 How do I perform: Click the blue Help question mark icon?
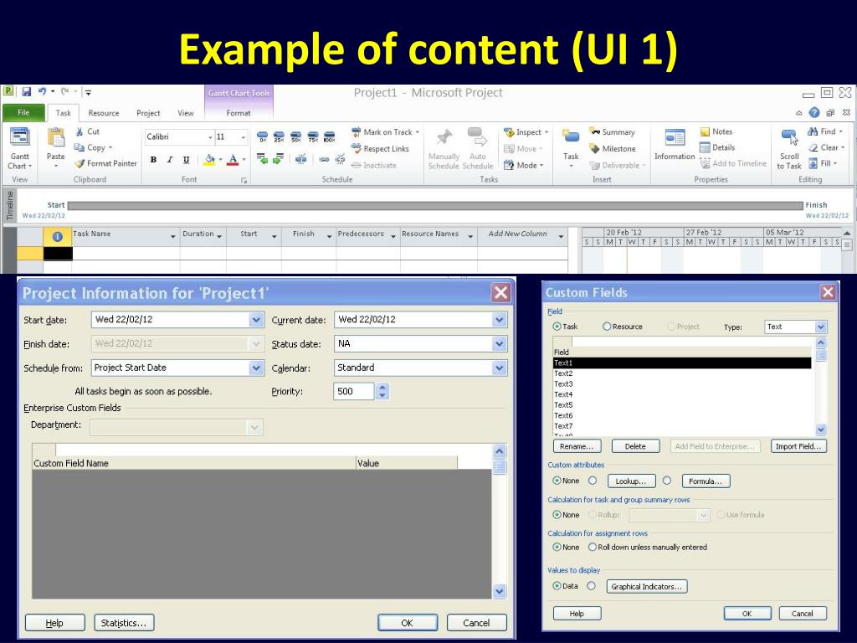(x=814, y=113)
